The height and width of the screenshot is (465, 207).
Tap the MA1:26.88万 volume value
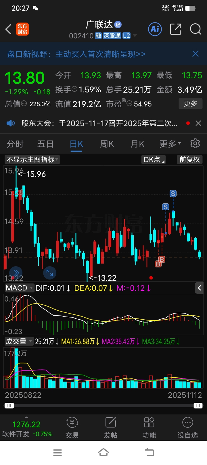[80, 342]
